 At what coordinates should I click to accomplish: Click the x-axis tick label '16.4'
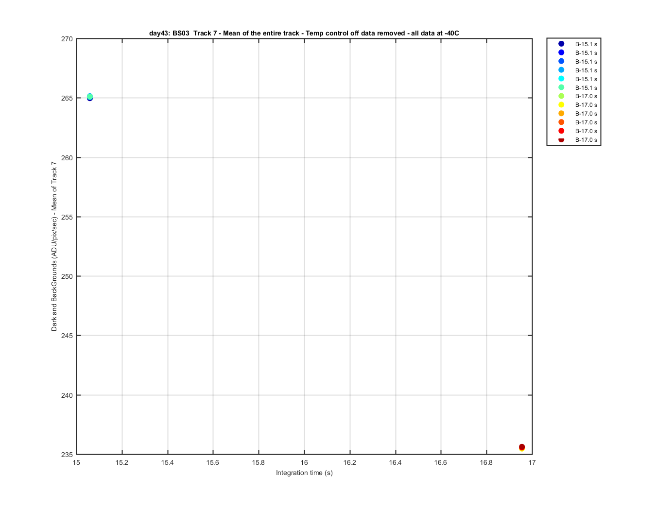pyautogui.click(x=396, y=462)
